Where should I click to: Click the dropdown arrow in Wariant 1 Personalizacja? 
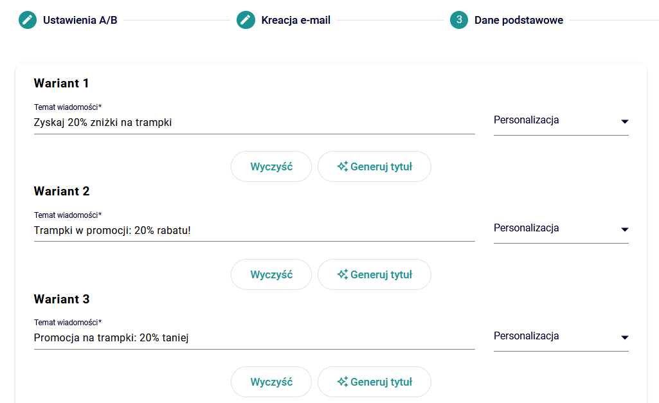coord(624,121)
